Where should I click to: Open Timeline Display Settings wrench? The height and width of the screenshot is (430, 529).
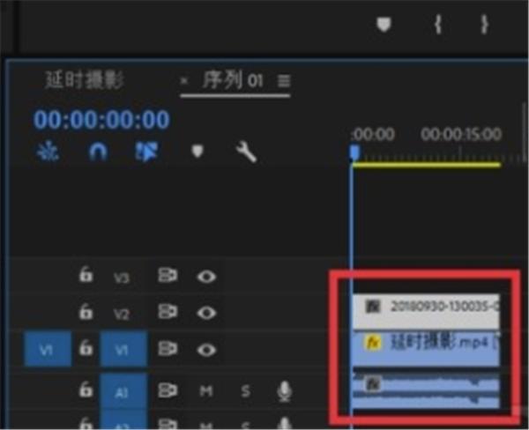tap(246, 152)
